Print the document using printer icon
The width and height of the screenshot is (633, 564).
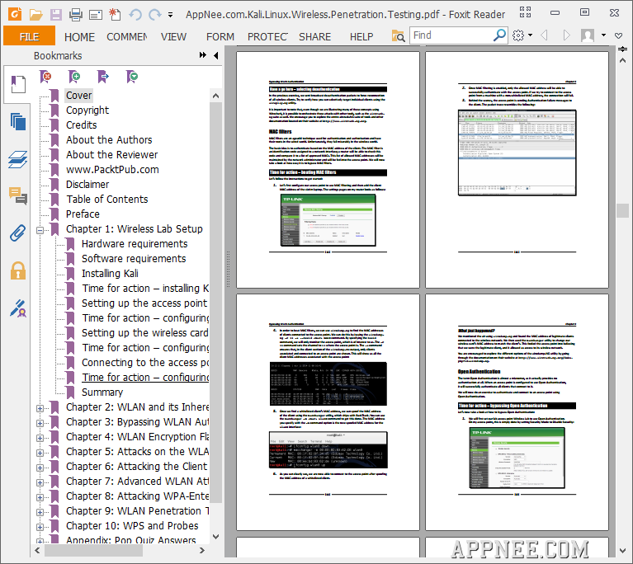tap(75, 15)
